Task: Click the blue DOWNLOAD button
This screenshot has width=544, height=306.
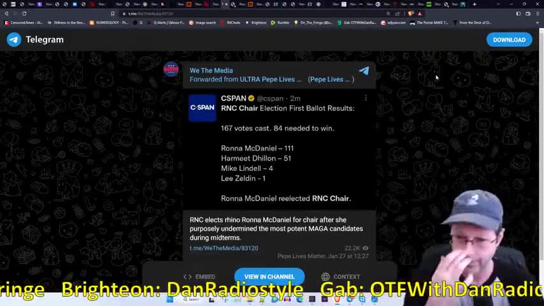Action: pyautogui.click(x=509, y=40)
